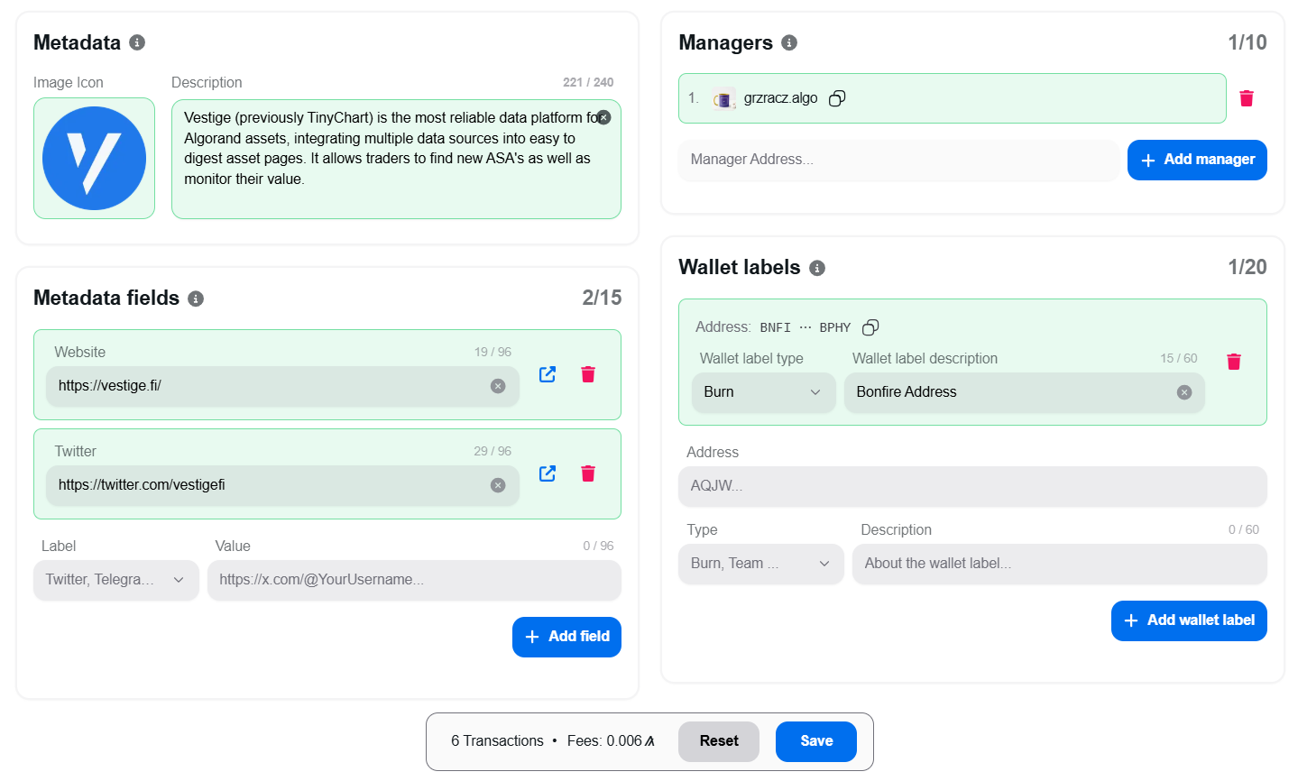Clear the Website field value
The image size is (1298, 781).
click(x=498, y=386)
